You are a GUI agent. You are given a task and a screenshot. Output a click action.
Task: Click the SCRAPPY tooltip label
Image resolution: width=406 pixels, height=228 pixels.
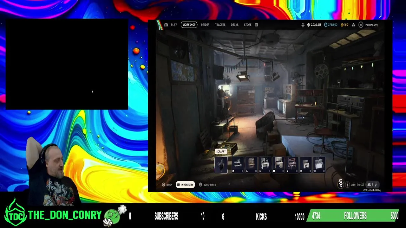[x=221, y=151]
